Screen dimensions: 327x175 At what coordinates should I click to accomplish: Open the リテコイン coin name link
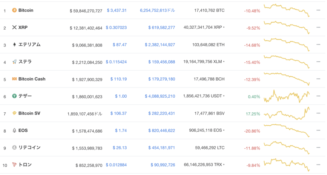click(29, 148)
